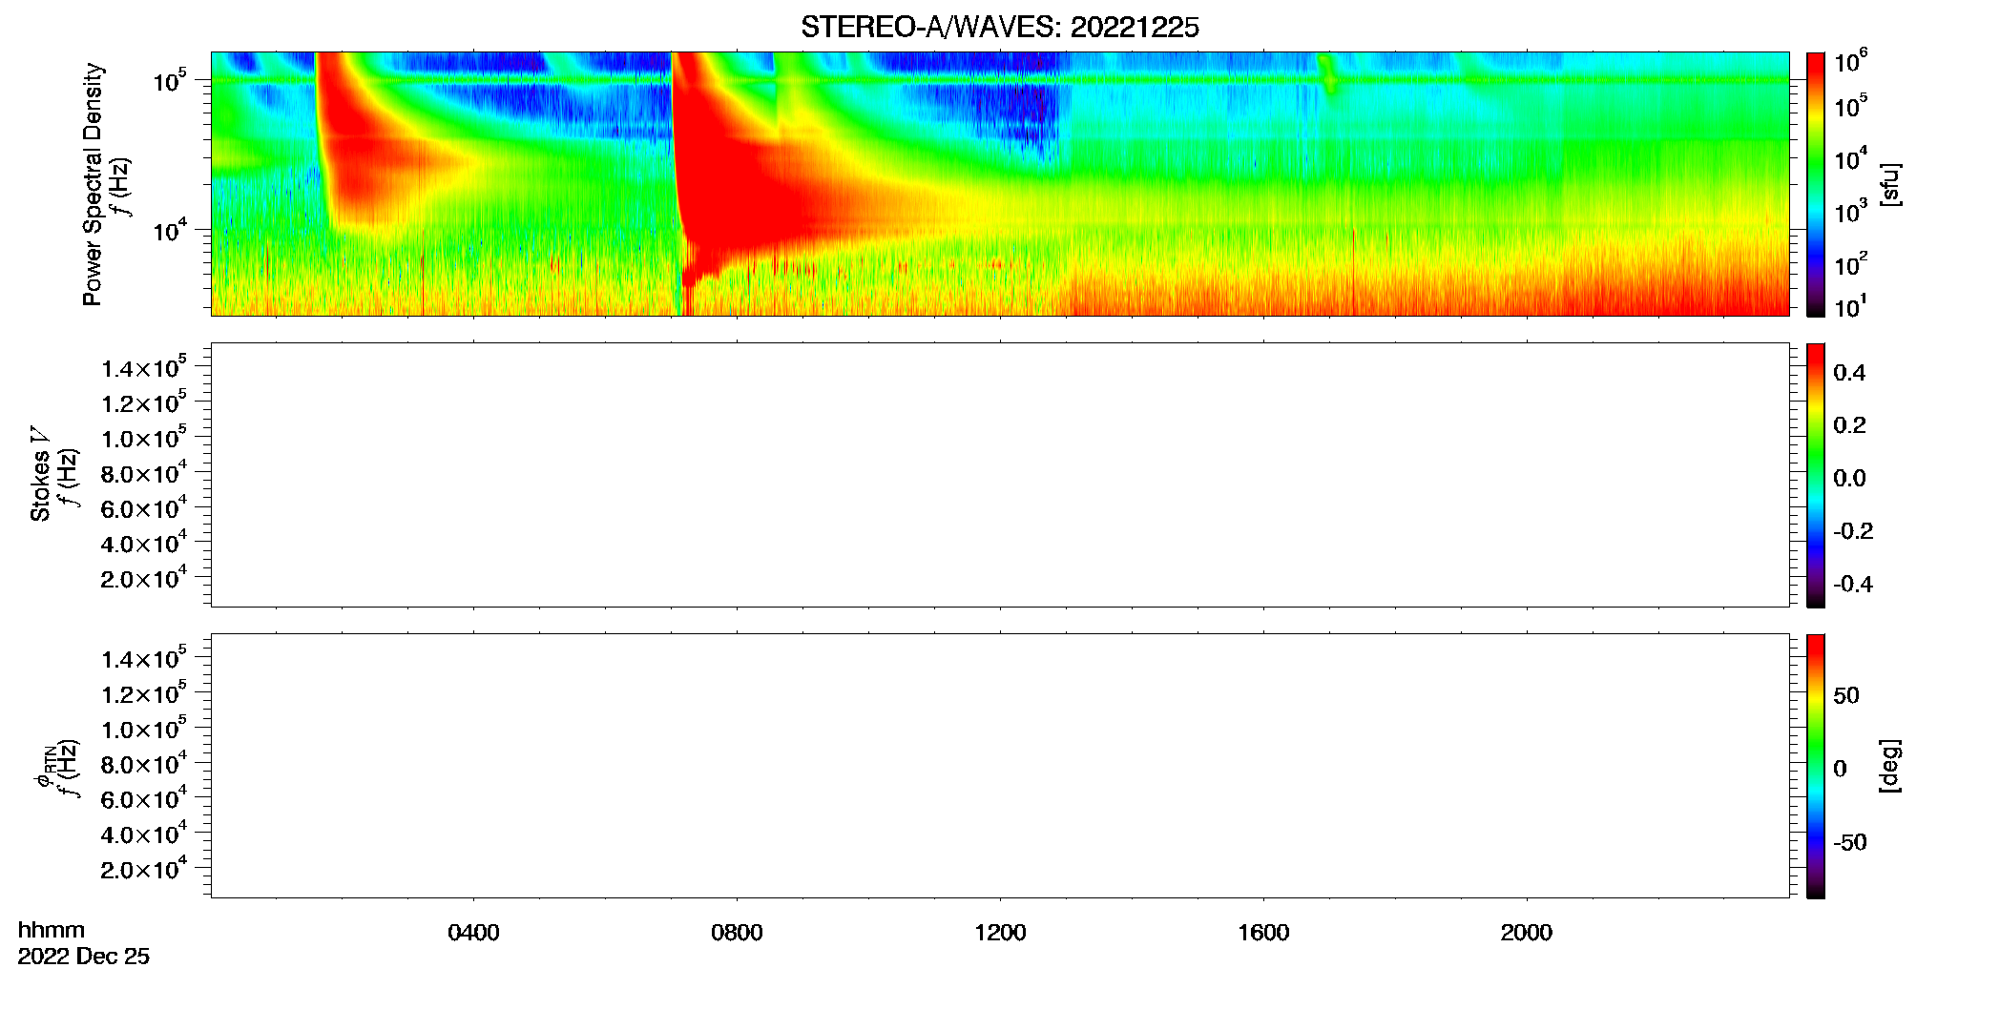Click the 50 label on the deg color bar
Viewport: 2000px width, 1030px height.
(1846, 695)
